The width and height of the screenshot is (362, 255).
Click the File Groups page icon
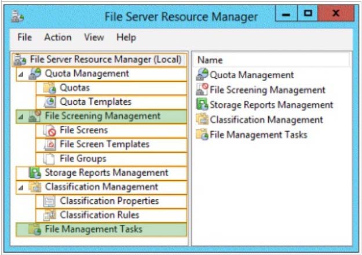[x=49, y=159]
